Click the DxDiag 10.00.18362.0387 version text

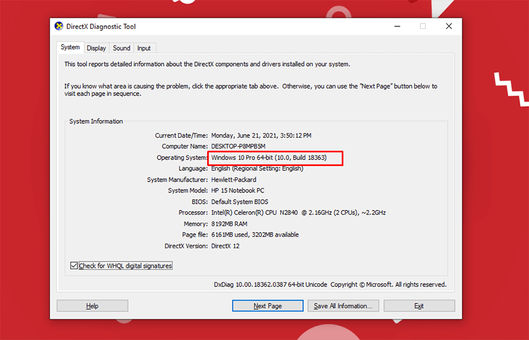[x=270, y=285]
